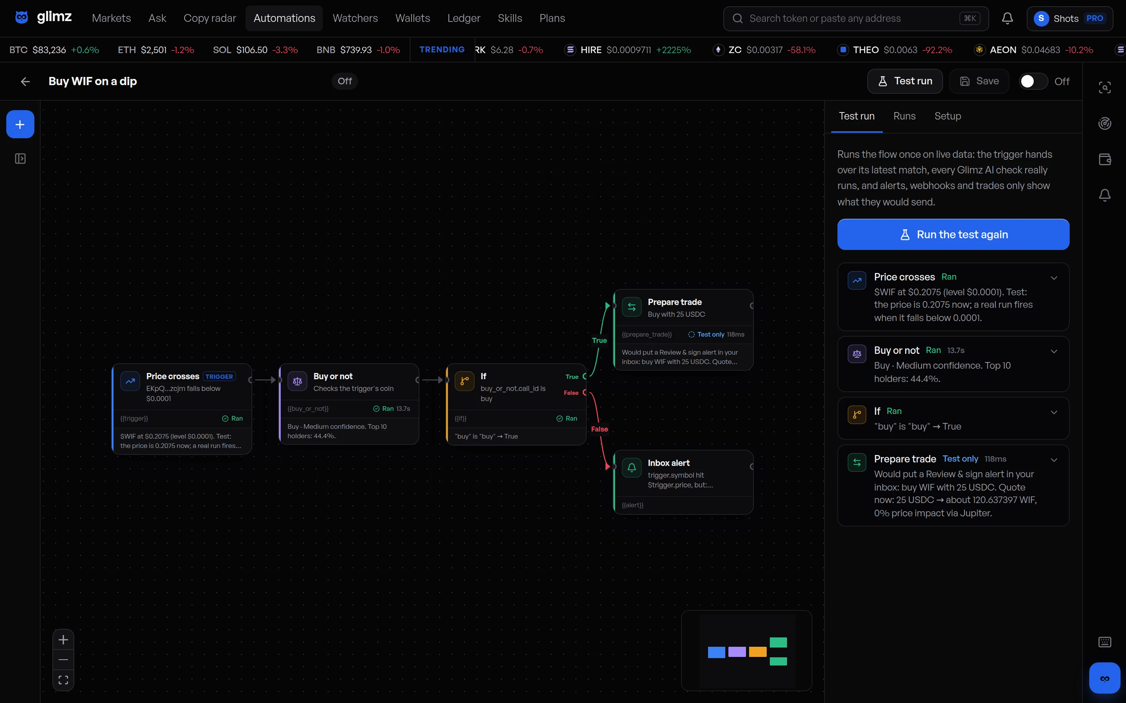Open the Ledger nav item

[463, 18]
